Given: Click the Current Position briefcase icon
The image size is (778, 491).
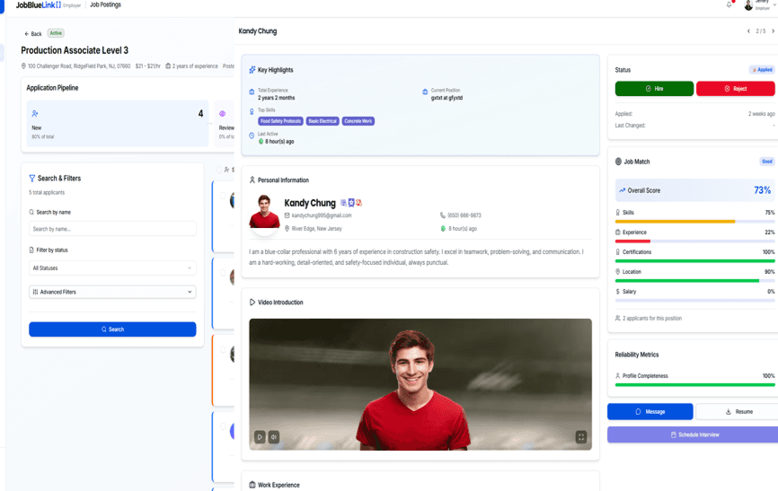Looking at the screenshot, I should [x=425, y=92].
